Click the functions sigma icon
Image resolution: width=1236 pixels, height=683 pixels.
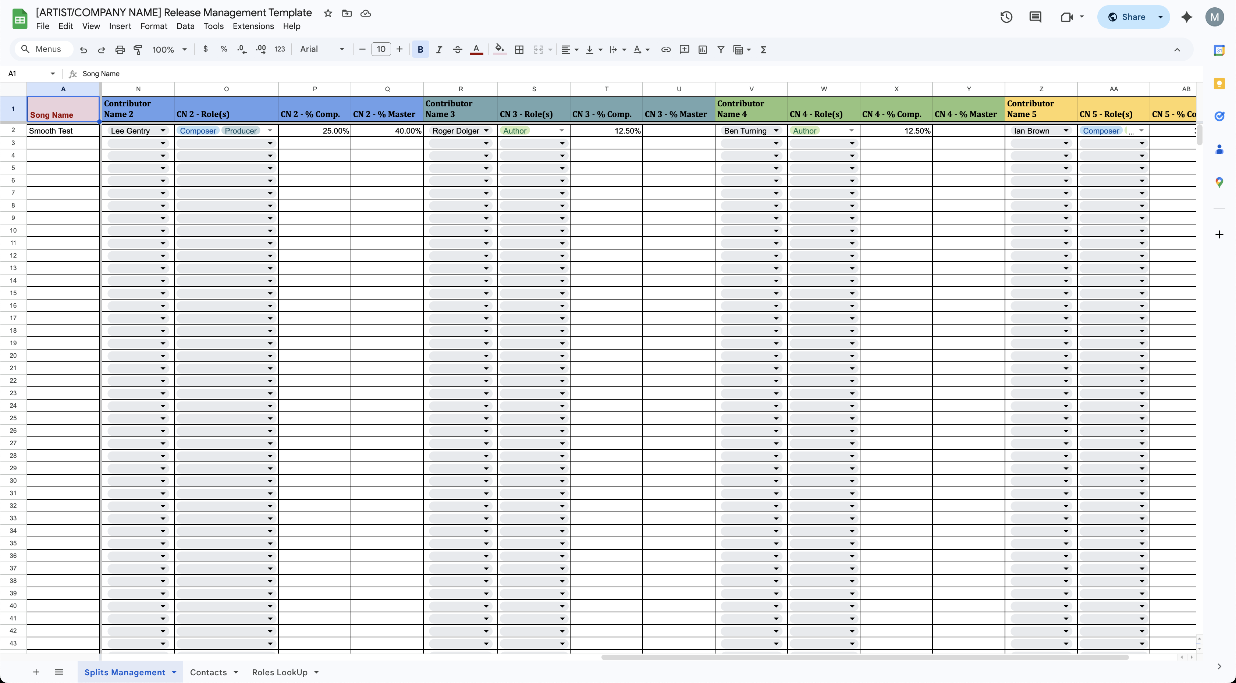point(763,49)
